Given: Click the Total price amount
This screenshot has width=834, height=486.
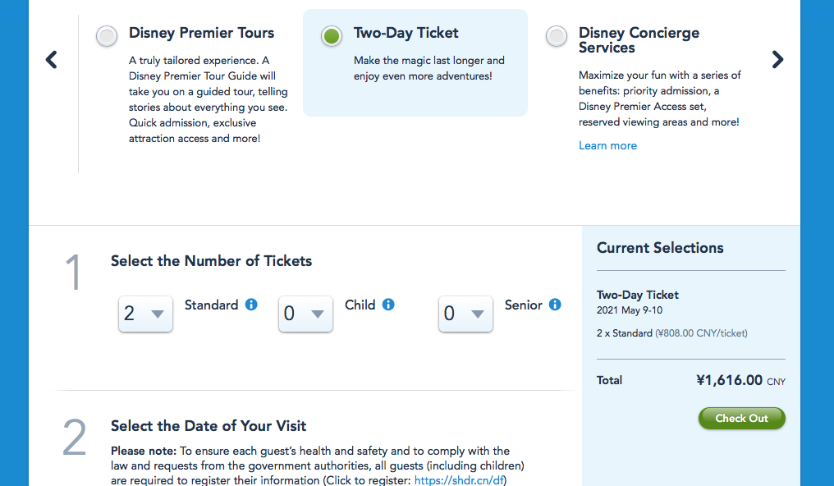Looking at the screenshot, I should 729,380.
